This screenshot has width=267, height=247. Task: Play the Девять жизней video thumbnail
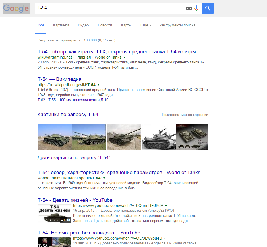coord(54,214)
